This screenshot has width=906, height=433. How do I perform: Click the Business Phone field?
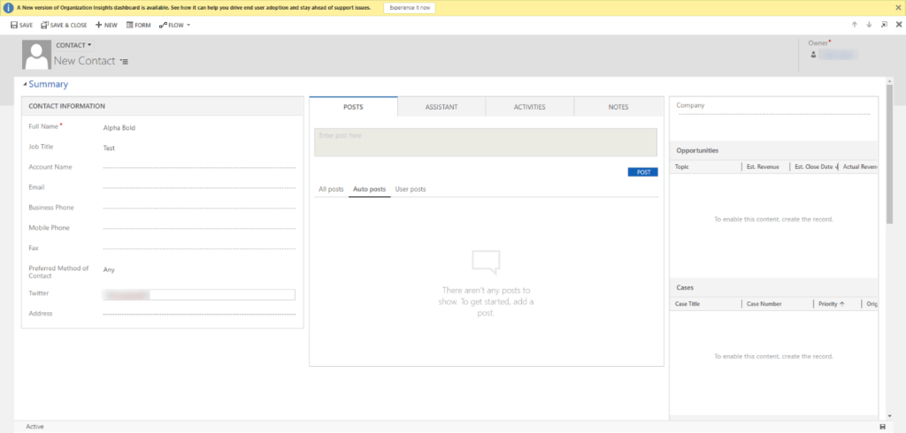pos(199,208)
